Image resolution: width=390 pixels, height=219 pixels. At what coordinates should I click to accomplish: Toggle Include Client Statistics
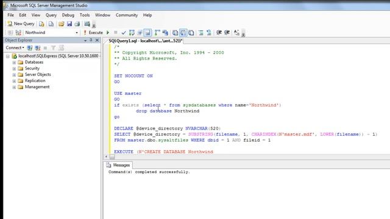(165, 32)
